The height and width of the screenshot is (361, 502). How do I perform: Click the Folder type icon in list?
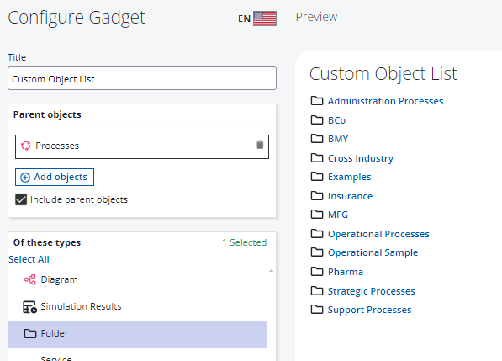30,334
